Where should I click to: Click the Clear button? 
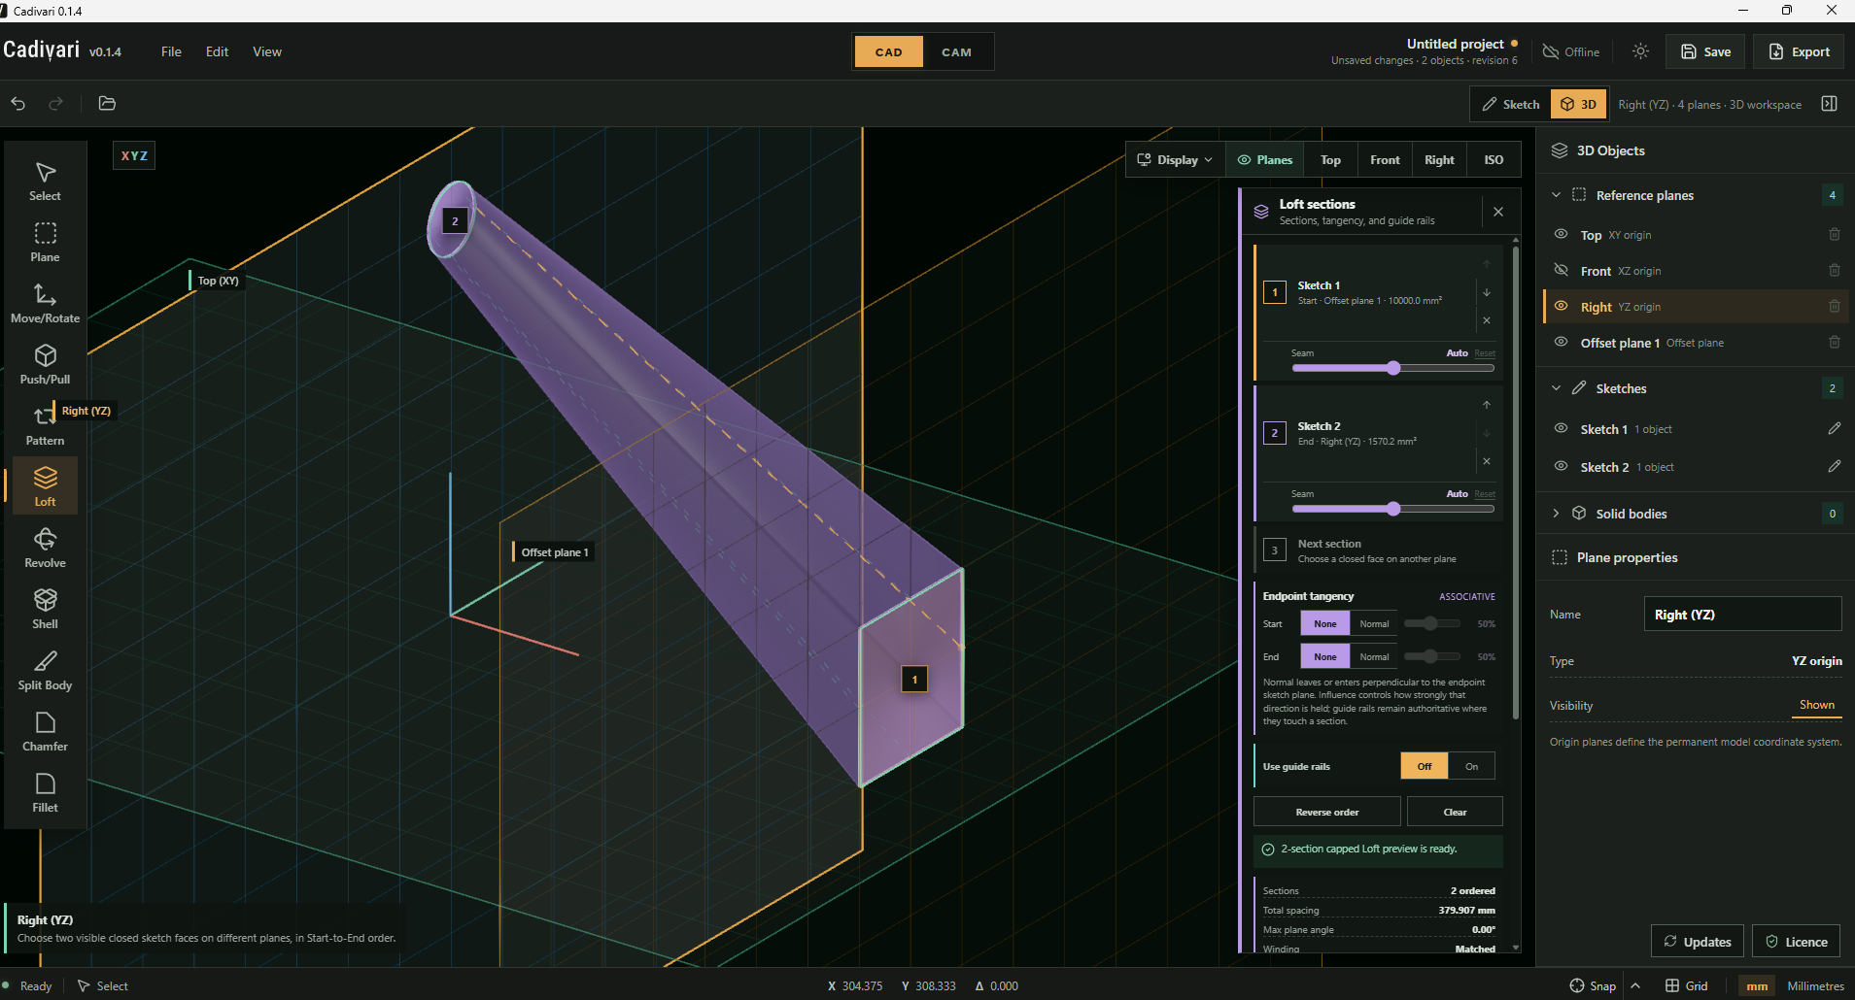1455,812
